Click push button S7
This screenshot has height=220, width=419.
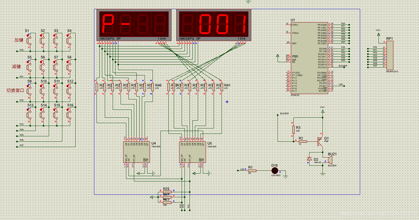coord(56,67)
